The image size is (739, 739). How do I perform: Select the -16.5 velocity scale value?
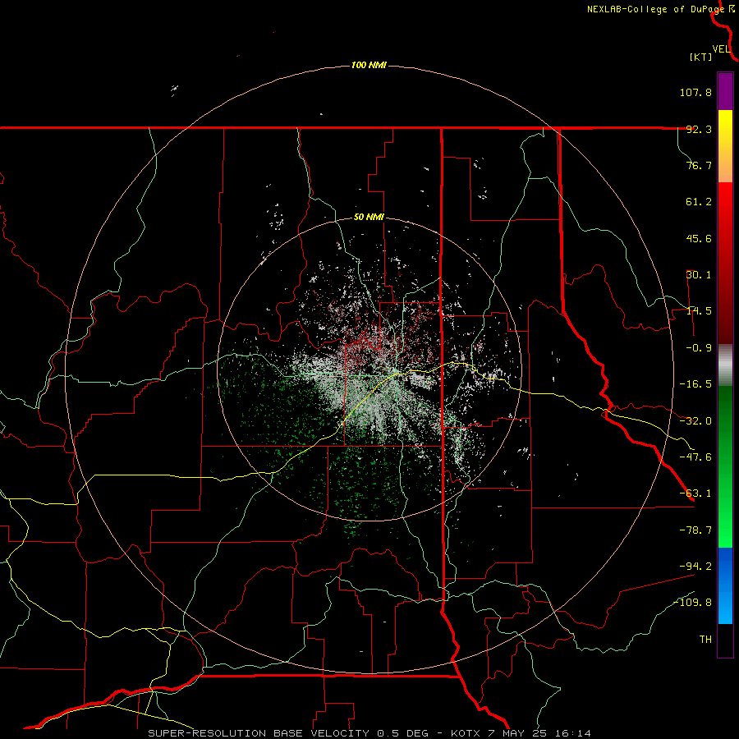coord(695,384)
